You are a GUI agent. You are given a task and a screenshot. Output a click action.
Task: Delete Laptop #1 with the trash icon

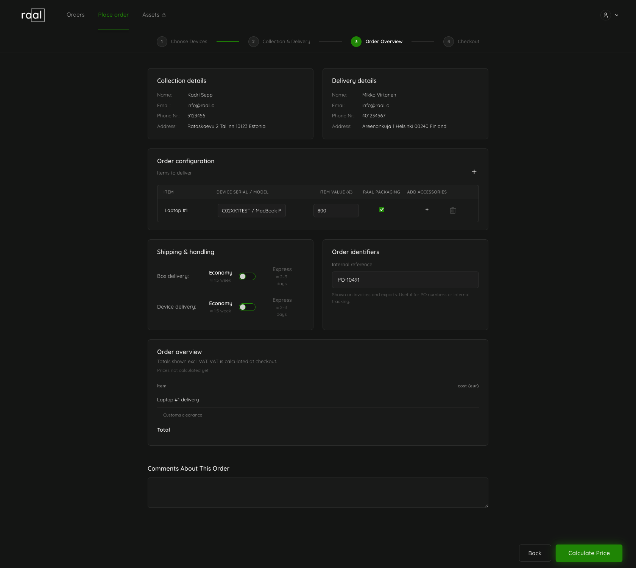pyautogui.click(x=453, y=211)
